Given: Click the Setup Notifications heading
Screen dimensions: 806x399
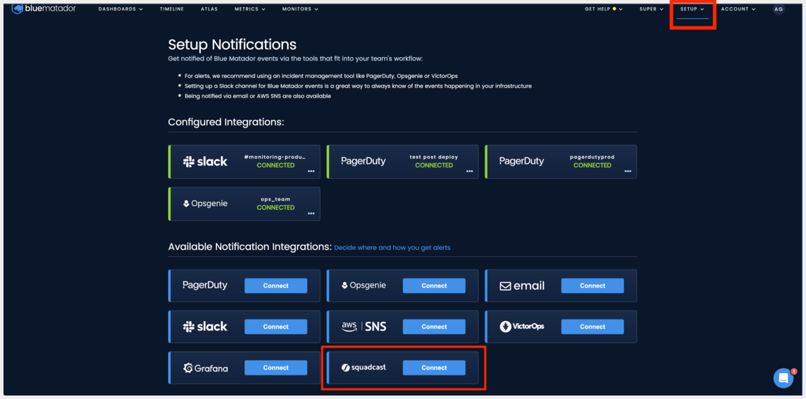Looking at the screenshot, I should [232, 44].
